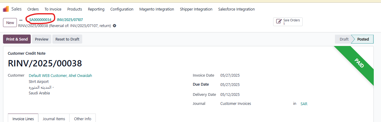
Task: Click Reset to Draft
Action: pos(67,39)
